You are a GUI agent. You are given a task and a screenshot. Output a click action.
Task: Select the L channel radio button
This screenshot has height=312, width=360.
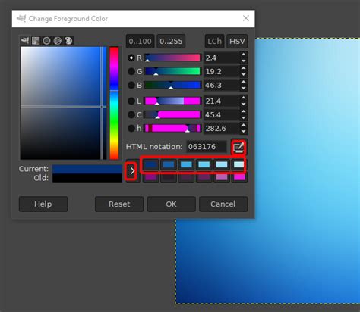(131, 101)
